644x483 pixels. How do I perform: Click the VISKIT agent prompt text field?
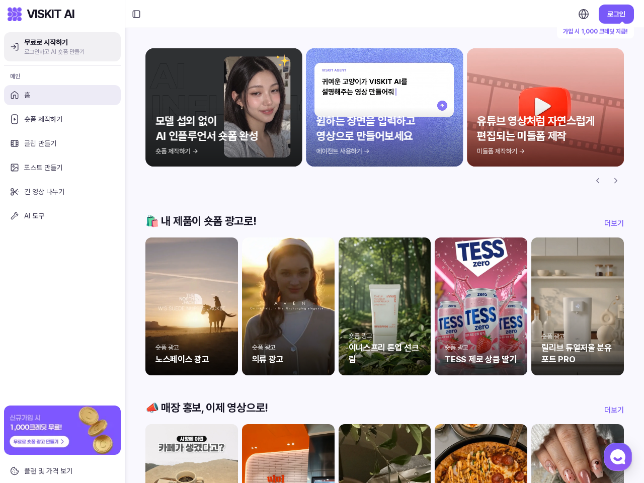[x=384, y=90]
